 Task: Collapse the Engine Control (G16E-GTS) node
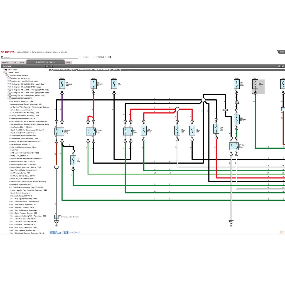click(x=8, y=98)
